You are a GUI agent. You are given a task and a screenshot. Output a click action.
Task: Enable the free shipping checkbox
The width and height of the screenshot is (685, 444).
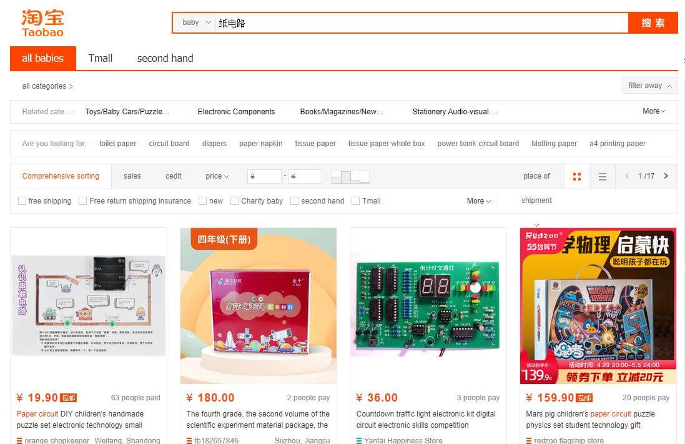click(22, 200)
